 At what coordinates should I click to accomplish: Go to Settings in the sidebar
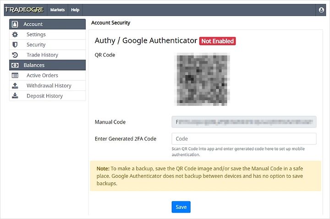pos(47,34)
